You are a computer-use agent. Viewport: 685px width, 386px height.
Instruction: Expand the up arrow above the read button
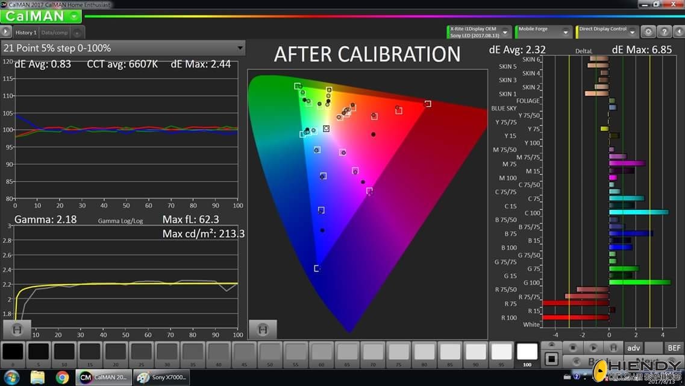click(551, 345)
